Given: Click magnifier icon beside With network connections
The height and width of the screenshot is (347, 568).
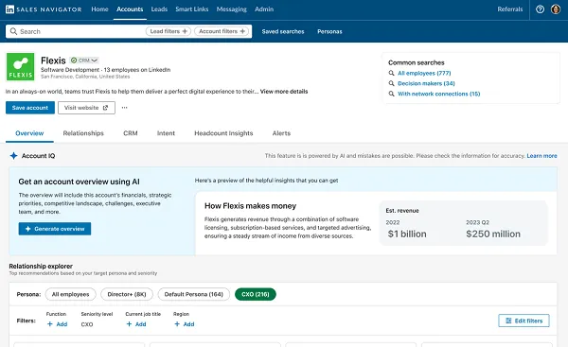Looking at the screenshot, I should 391,94.
